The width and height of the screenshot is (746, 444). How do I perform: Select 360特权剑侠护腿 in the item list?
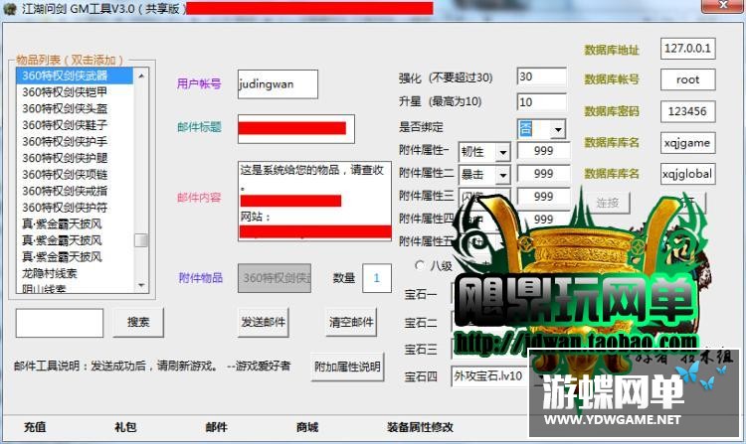pyautogui.click(x=75, y=158)
